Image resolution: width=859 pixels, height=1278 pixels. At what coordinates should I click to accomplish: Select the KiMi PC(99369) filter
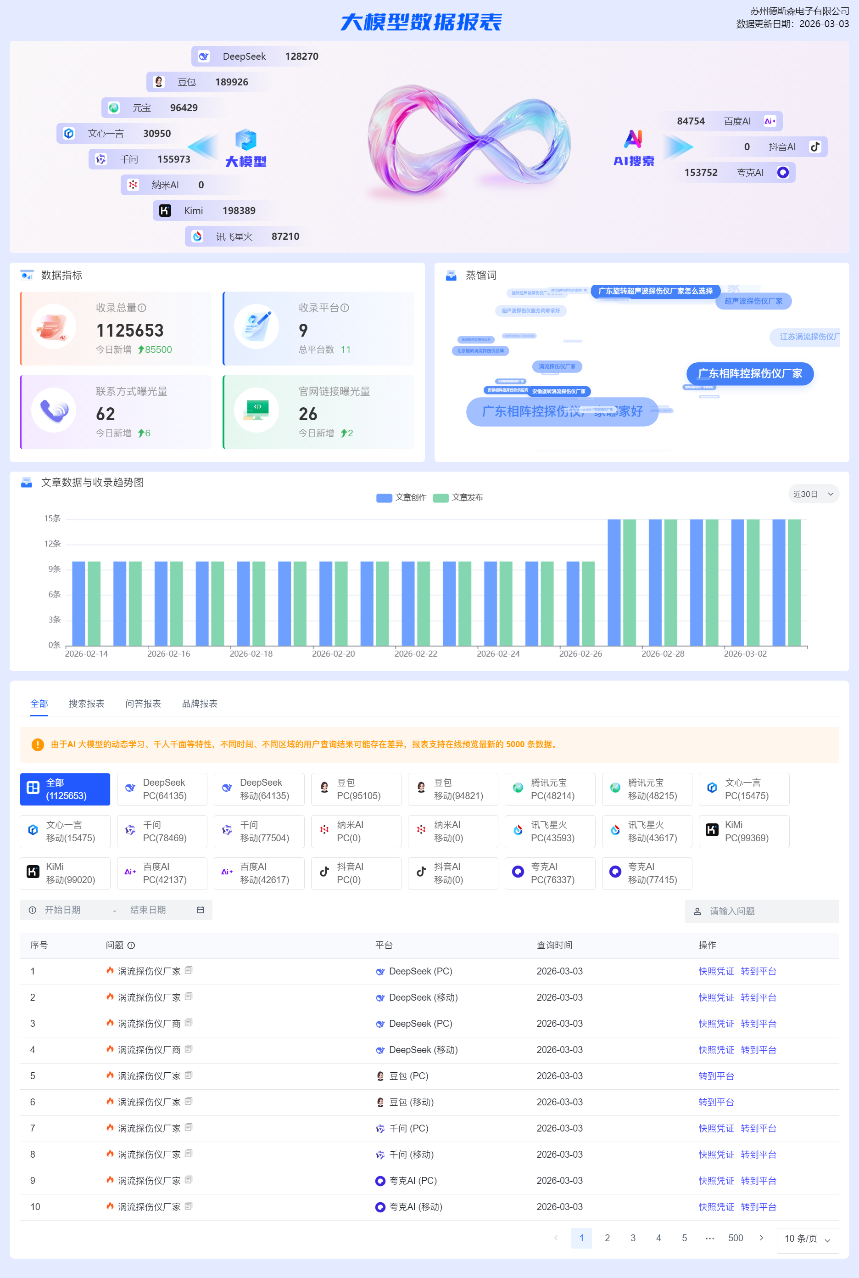coord(744,832)
